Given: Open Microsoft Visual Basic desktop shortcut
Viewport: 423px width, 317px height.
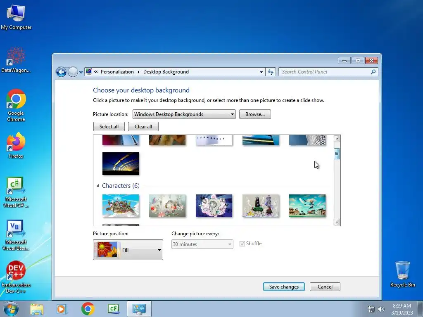Looking at the screenshot, I should point(16,235).
